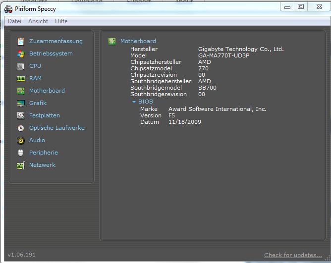Maximize the Speccy window
The width and height of the screenshot is (331, 263).
coord(301,7)
